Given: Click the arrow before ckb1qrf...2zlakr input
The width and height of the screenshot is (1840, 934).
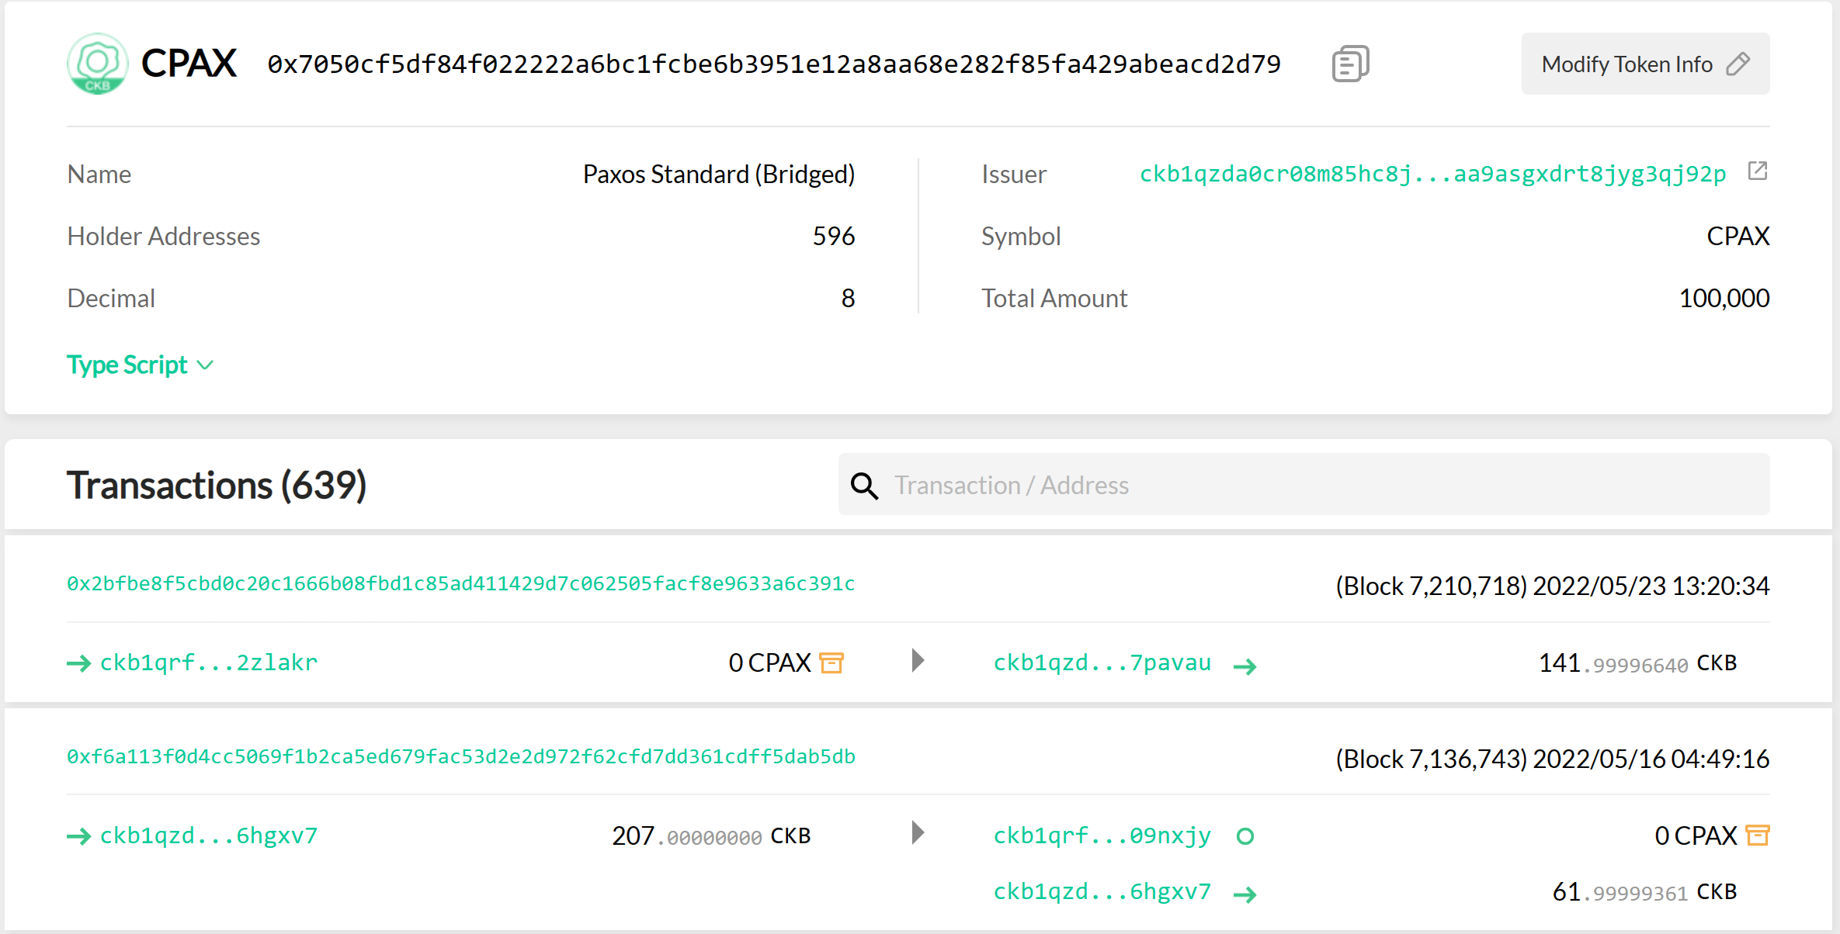Looking at the screenshot, I should 78,663.
